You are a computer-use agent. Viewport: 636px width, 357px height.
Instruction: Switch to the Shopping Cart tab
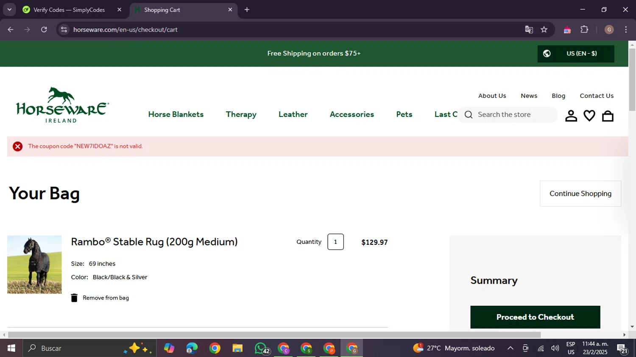click(184, 10)
